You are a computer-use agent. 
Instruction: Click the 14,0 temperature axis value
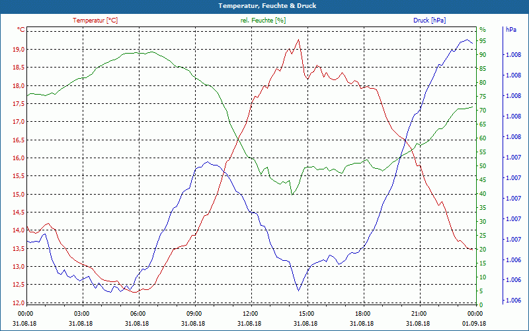coord(19,230)
